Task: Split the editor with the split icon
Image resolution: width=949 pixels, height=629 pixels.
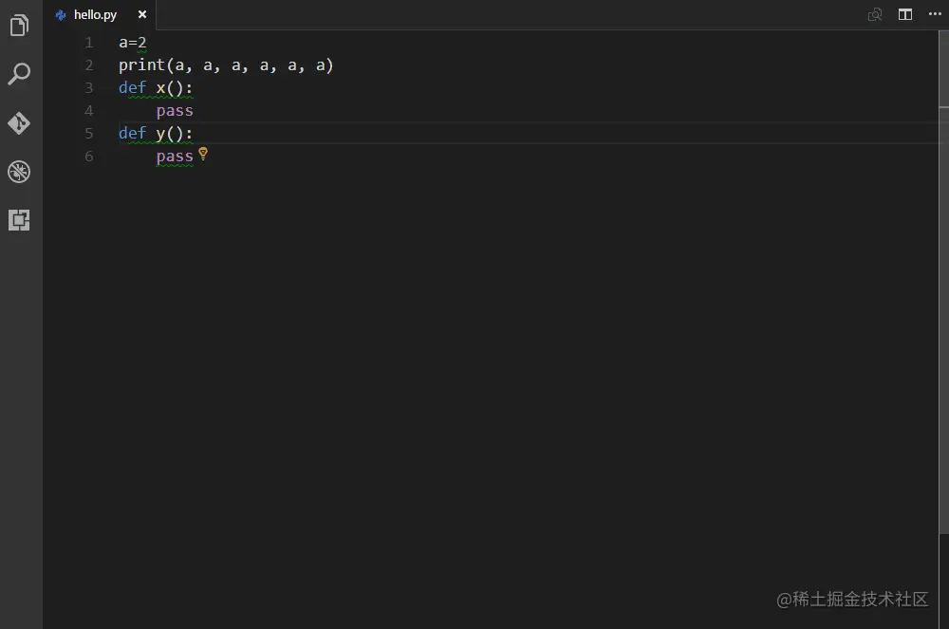Action: [905, 14]
